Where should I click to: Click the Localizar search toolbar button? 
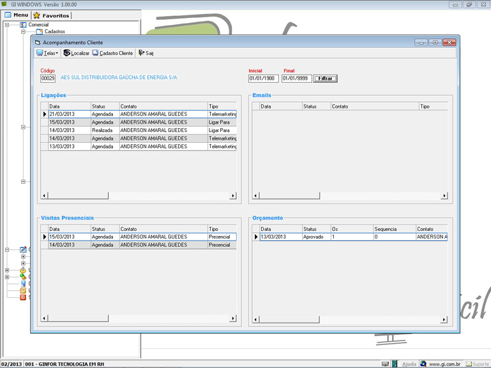point(77,53)
